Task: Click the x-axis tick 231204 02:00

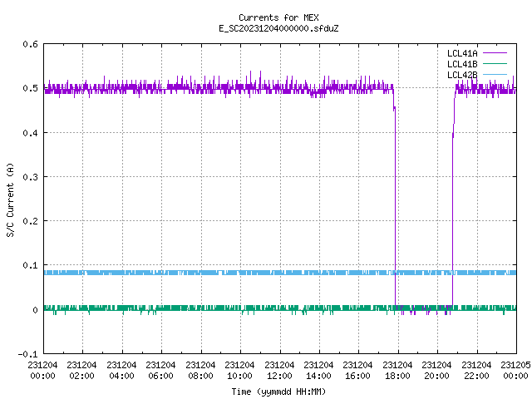Action: pos(81,370)
